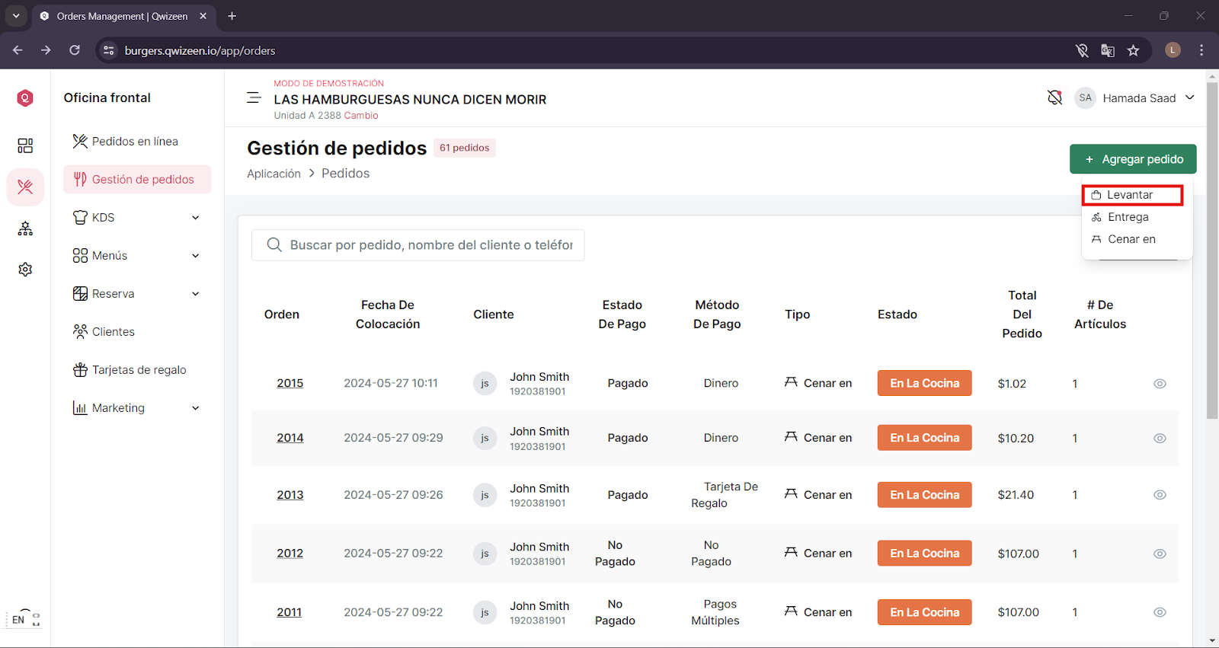
Task: View order 2011 details with the eye icon
Action: [x=1160, y=612]
